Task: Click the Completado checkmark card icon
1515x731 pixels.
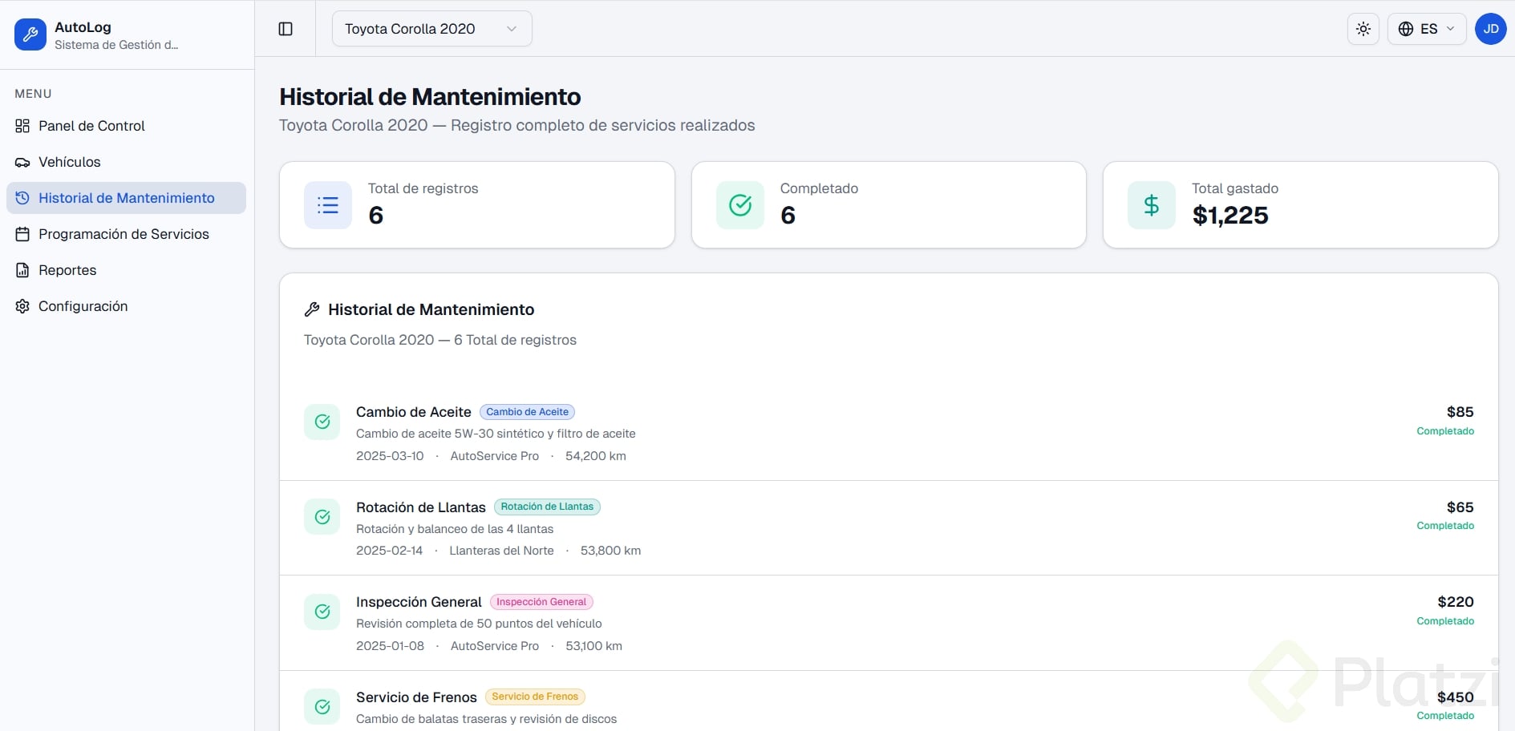Action: (x=740, y=205)
